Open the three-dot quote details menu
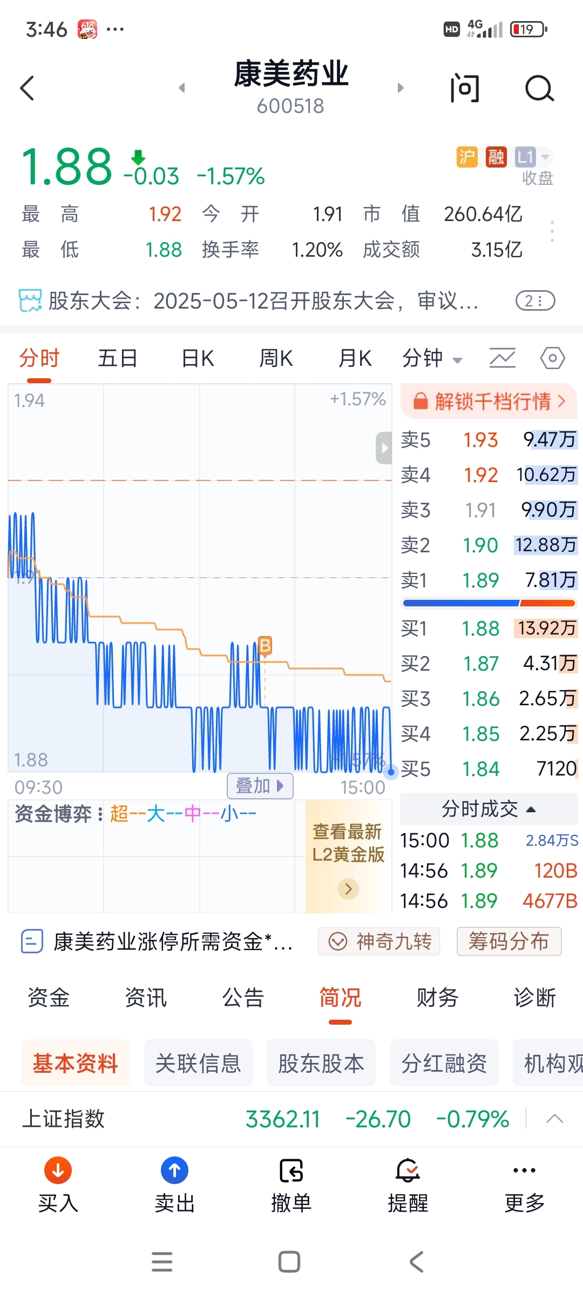Viewport: 583px width, 1297px height. [x=552, y=231]
